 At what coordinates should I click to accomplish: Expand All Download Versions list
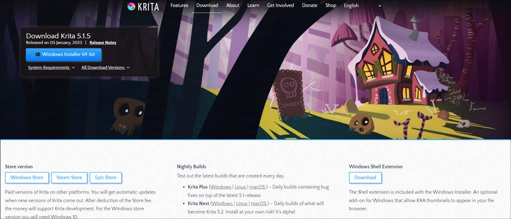coord(106,67)
